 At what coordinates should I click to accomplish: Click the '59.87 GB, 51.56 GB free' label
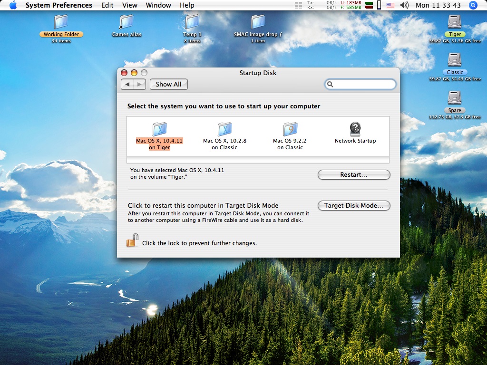click(x=455, y=41)
